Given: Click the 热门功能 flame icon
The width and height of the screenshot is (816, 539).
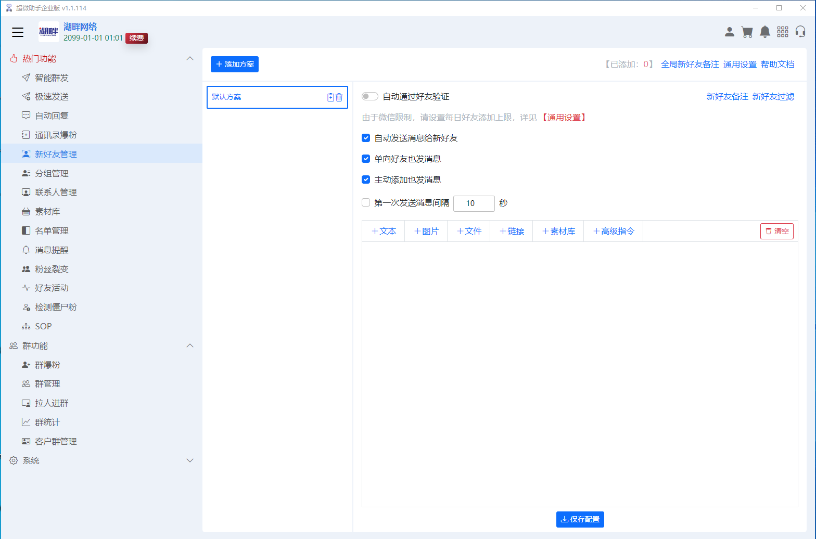Looking at the screenshot, I should [x=14, y=59].
